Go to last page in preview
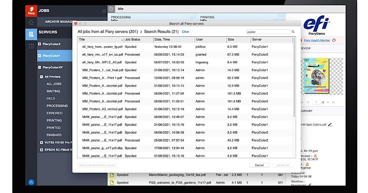The image size is (368, 193). 333,102
